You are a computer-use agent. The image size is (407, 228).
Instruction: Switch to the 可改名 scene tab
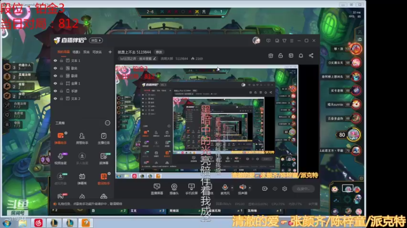click(x=97, y=52)
